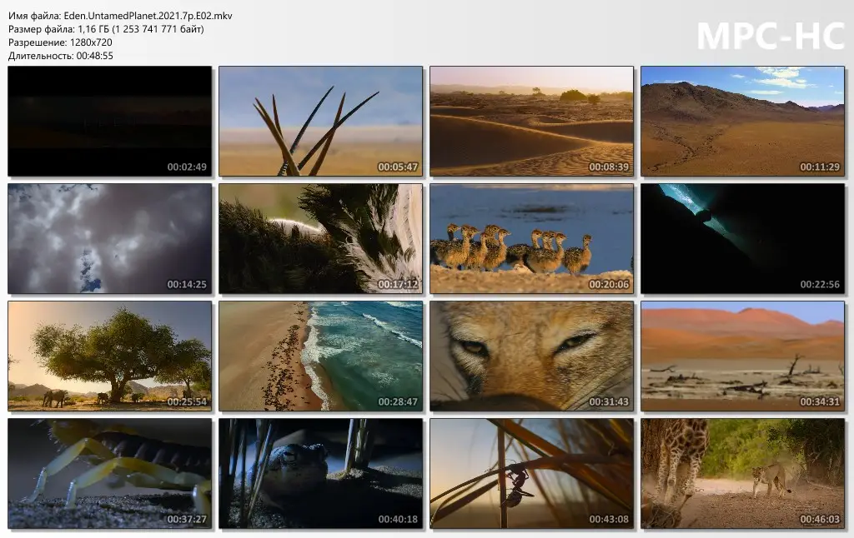Image resolution: width=854 pixels, height=538 pixels.
Task: Click the 00:14:25 timestamp label
Action: [x=187, y=285]
